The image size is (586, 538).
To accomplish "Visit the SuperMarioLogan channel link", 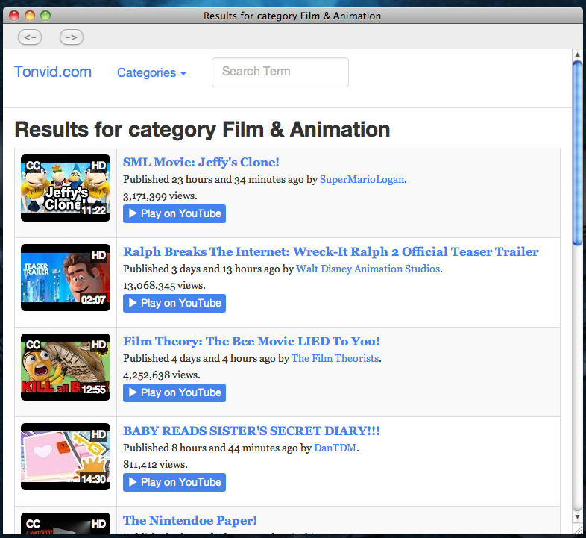I will 362,179.
